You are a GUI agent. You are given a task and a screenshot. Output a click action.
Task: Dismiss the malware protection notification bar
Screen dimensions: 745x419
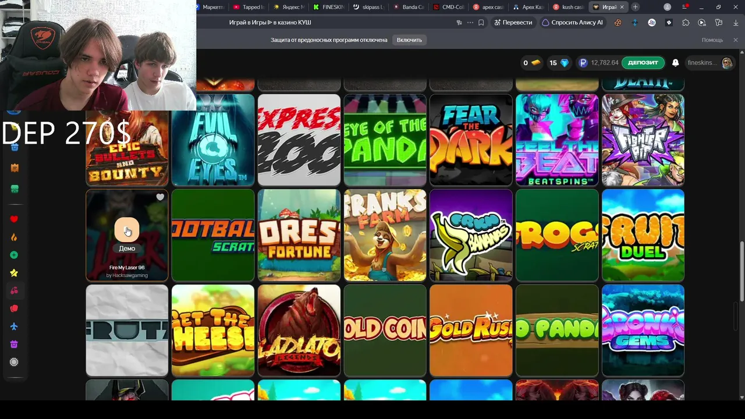736,40
